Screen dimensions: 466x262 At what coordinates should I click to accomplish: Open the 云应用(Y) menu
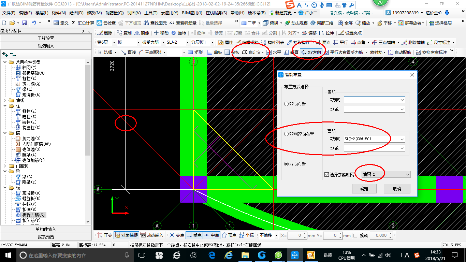tap(170, 13)
